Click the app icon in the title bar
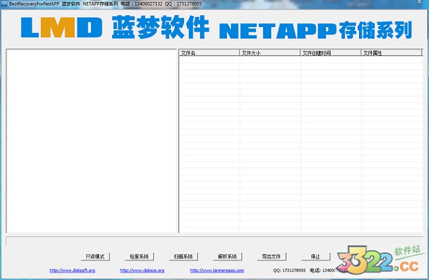Screen dimensions: 429x280 [4, 4]
